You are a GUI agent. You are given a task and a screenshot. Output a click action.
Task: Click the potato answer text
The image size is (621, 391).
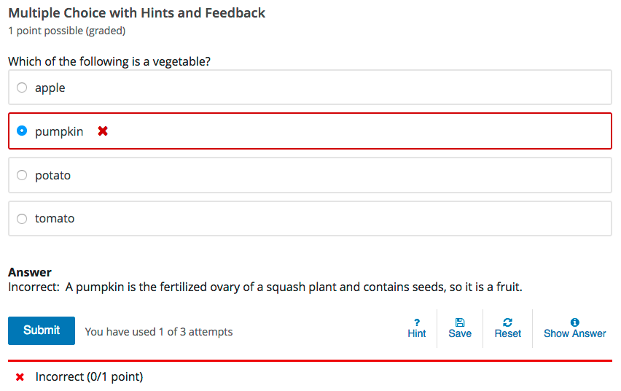point(52,175)
